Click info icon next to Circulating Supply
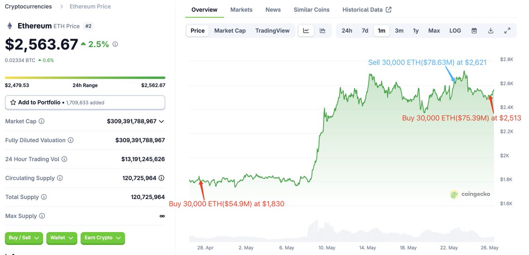This screenshot has height=255, width=529. pyautogui.click(x=60, y=178)
